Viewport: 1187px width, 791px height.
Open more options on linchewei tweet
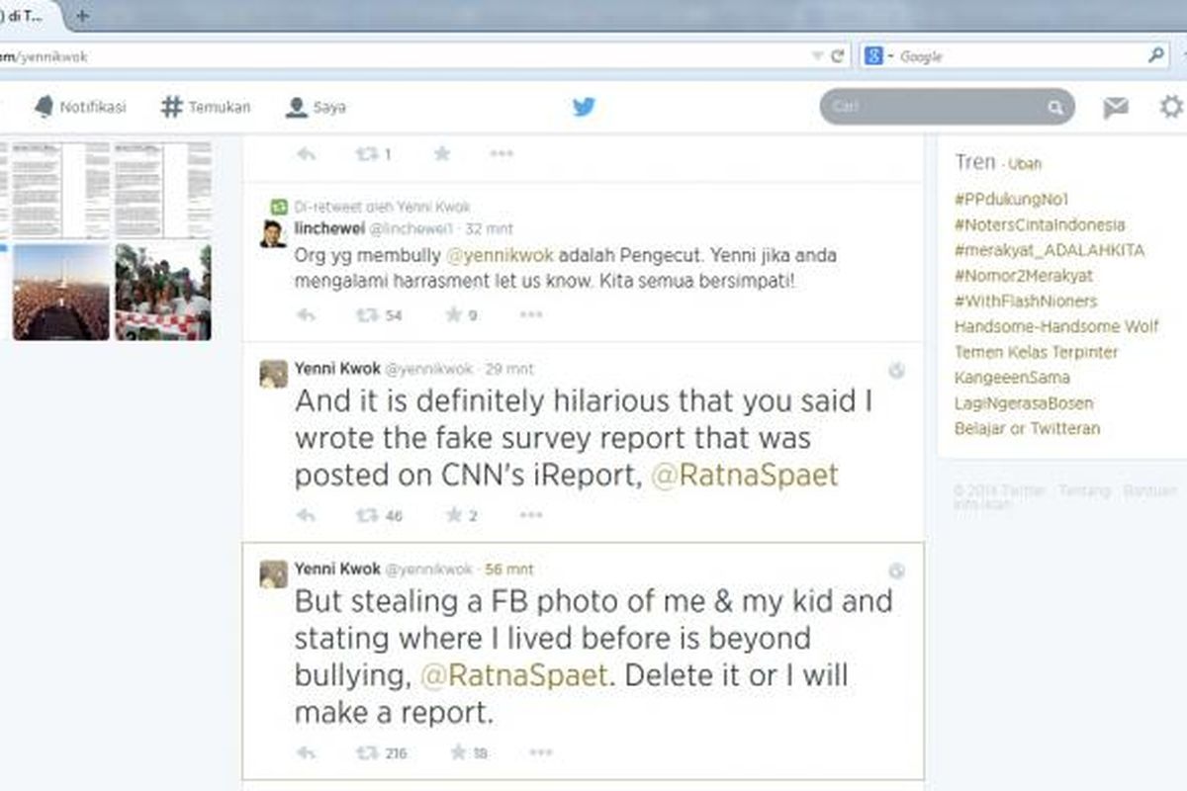point(531,314)
